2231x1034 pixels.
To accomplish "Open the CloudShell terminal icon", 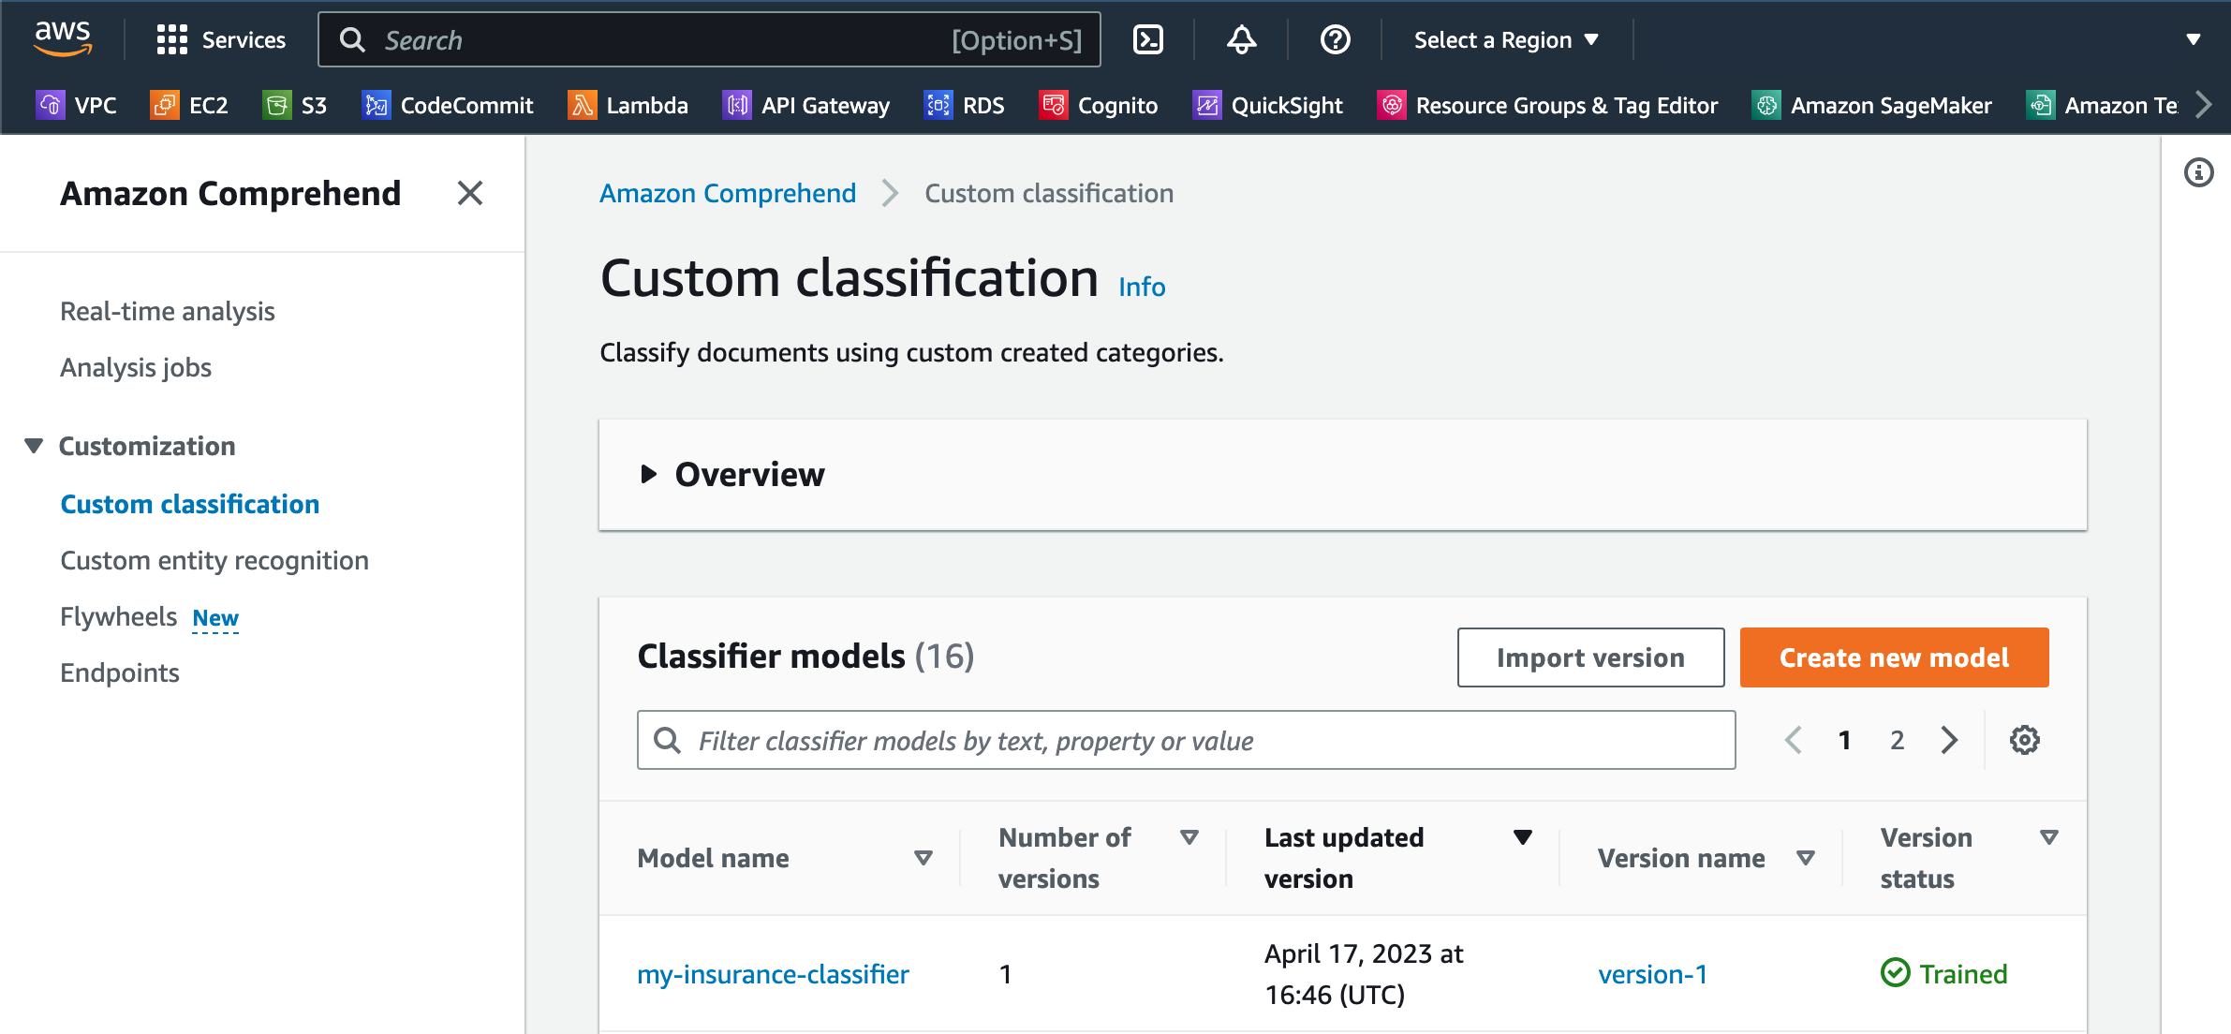I will coord(1147,39).
